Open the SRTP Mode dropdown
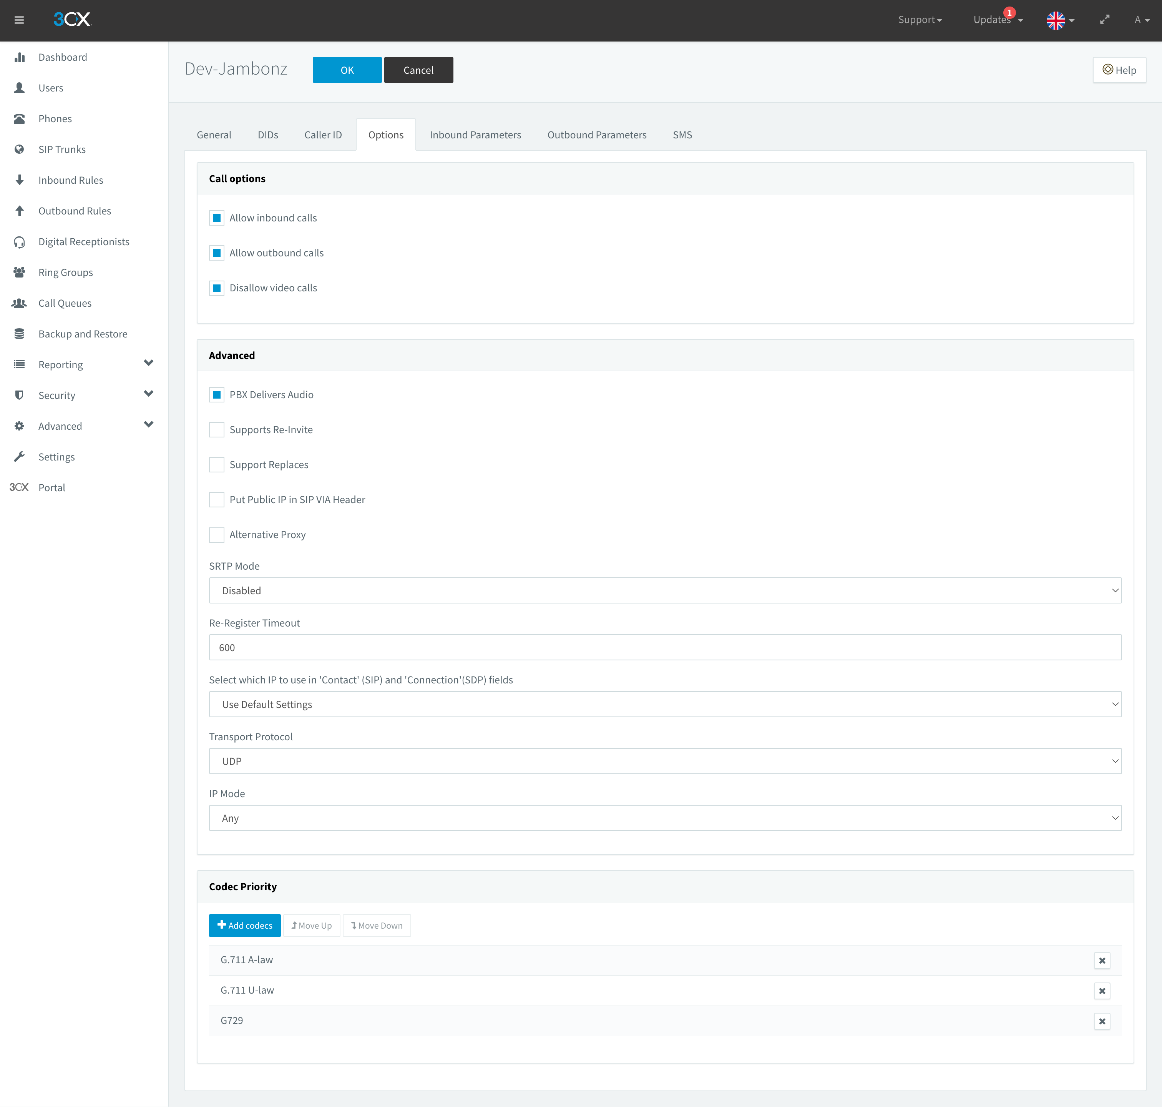The height and width of the screenshot is (1107, 1162). coord(665,591)
